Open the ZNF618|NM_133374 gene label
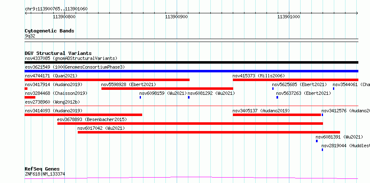This screenshot has height=183, width=370. point(45,174)
